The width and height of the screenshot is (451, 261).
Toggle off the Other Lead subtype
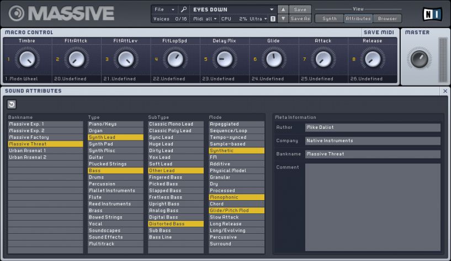176,170
